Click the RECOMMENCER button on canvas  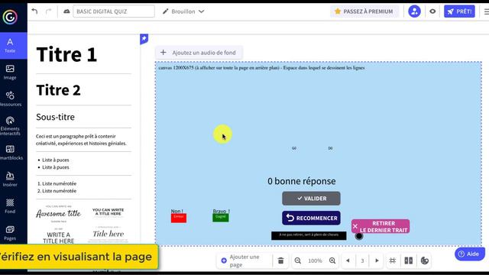point(311,218)
